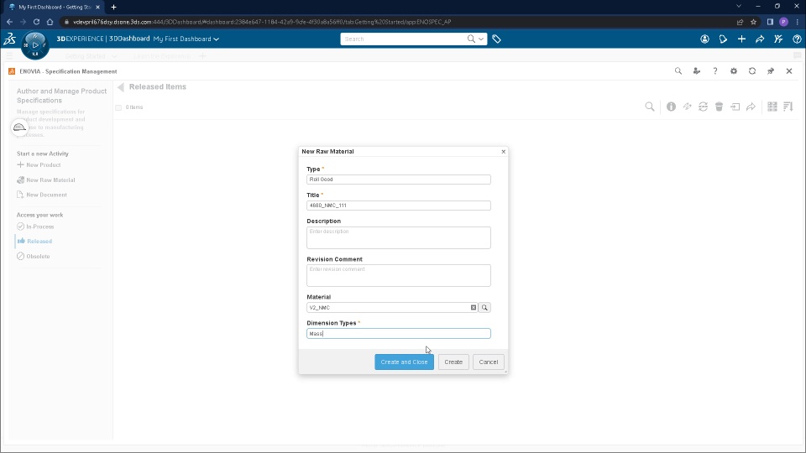
Task: Click the 3DEXPERIENCE compass icon
Action: 35,45
